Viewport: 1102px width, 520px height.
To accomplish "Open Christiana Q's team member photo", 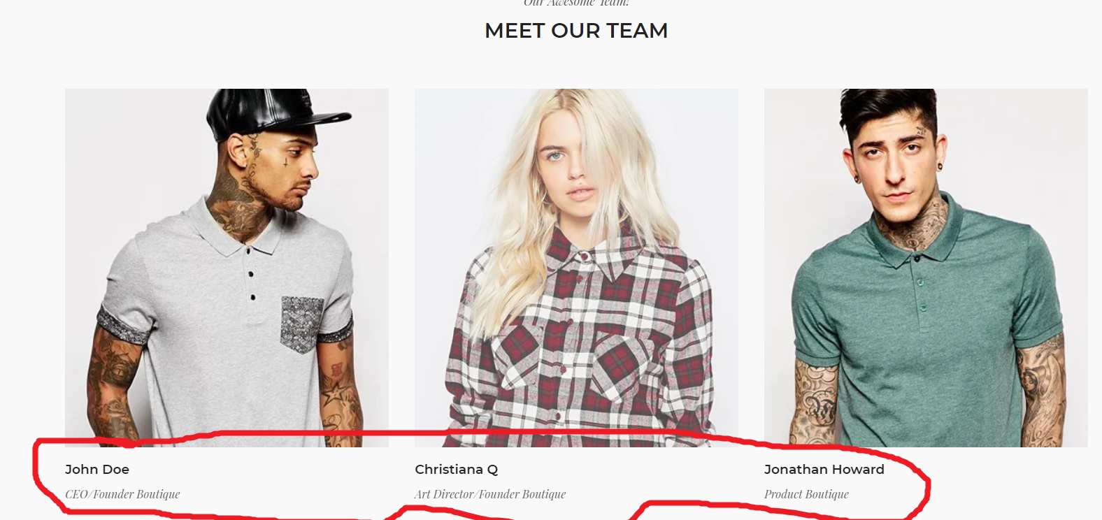I will coord(576,268).
